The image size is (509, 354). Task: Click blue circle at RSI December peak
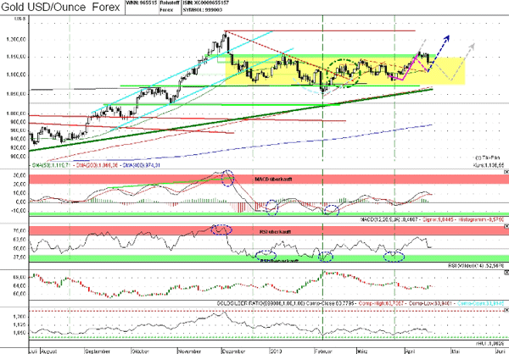point(221,230)
